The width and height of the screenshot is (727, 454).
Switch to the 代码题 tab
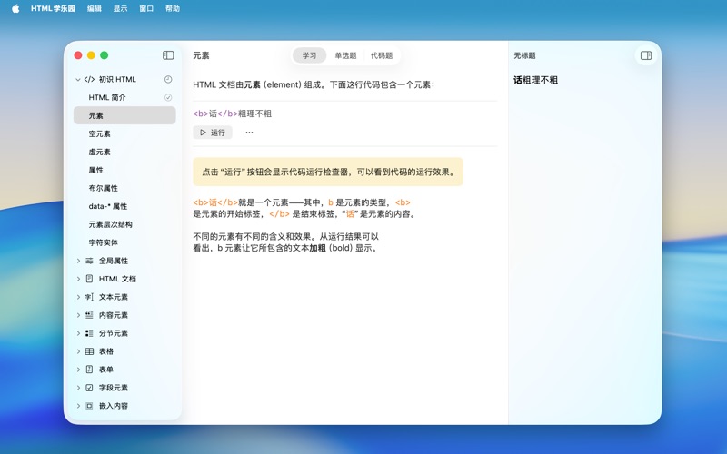tap(382, 55)
